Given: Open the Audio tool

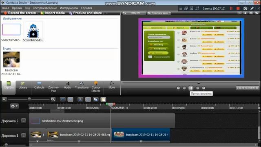Looking at the screenshot, I should (x=68, y=85).
